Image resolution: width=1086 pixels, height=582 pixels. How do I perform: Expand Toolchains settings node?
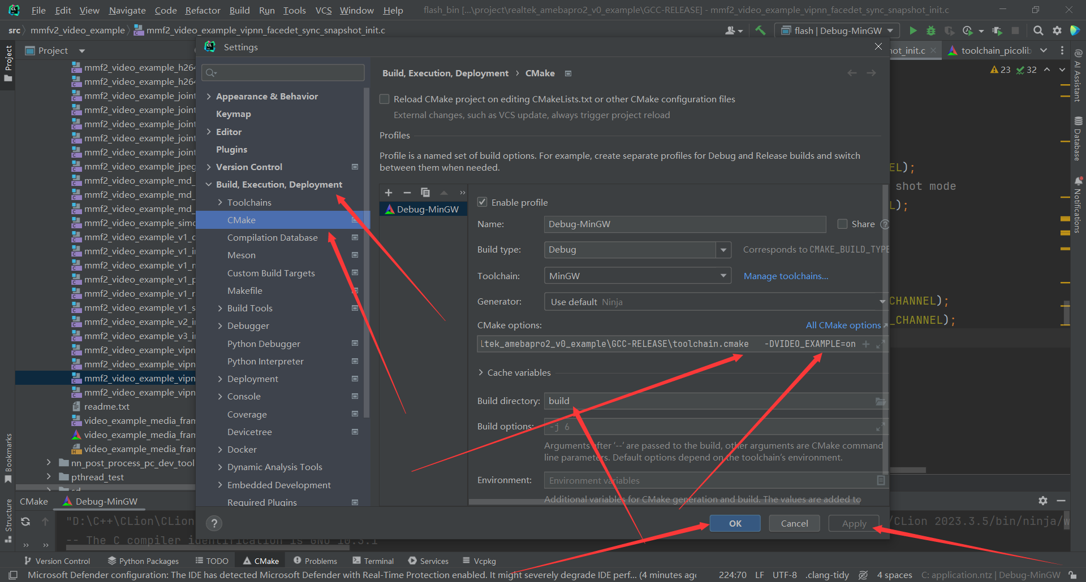click(x=220, y=202)
